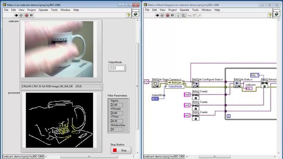Open File menu in front panel
This screenshot has width=283, height=159.
pos(6,10)
